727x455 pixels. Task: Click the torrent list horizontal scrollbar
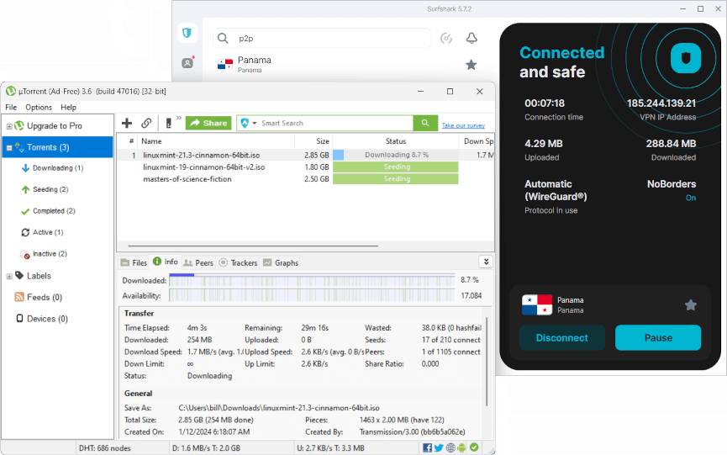(x=253, y=246)
